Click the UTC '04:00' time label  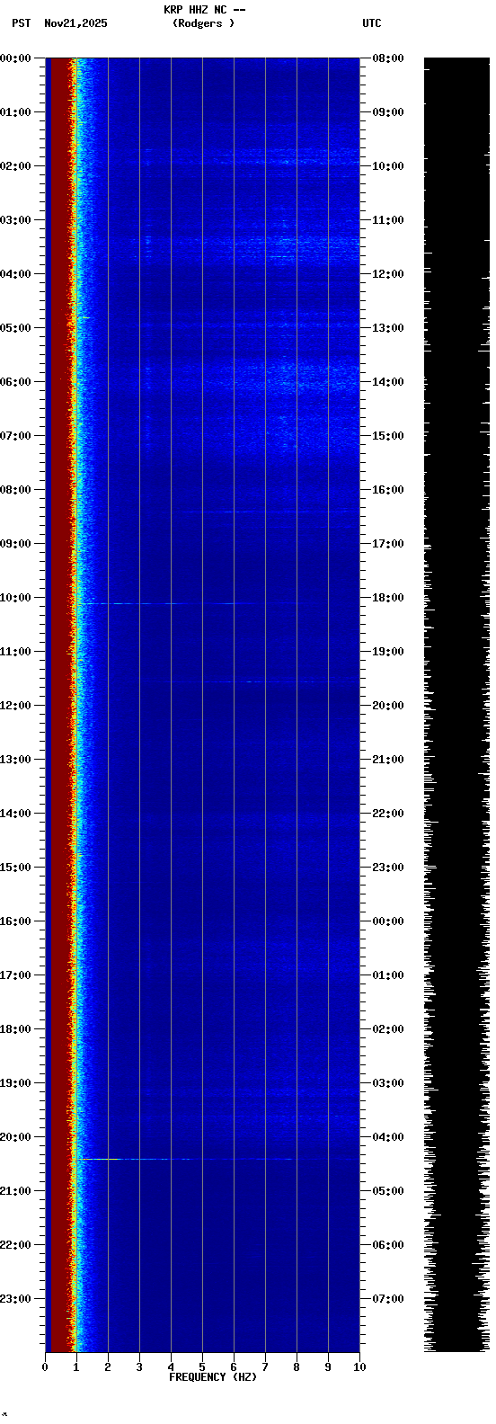click(387, 1137)
